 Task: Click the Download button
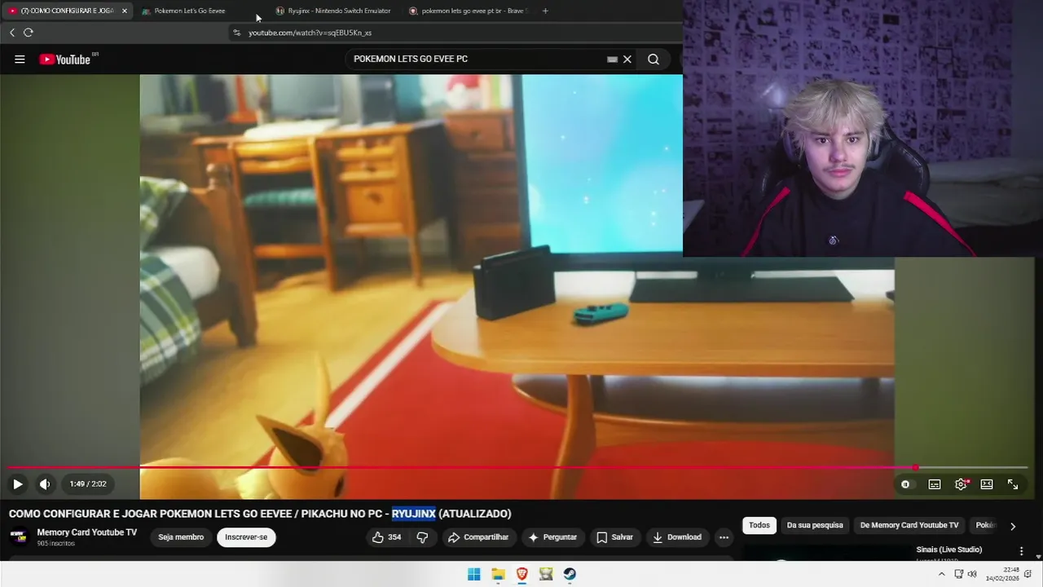(676, 537)
